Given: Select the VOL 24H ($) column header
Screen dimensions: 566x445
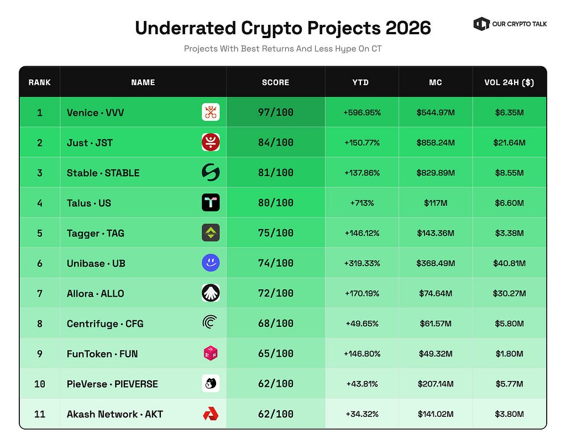Looking at the screenshot, I should tap(509, 82).
